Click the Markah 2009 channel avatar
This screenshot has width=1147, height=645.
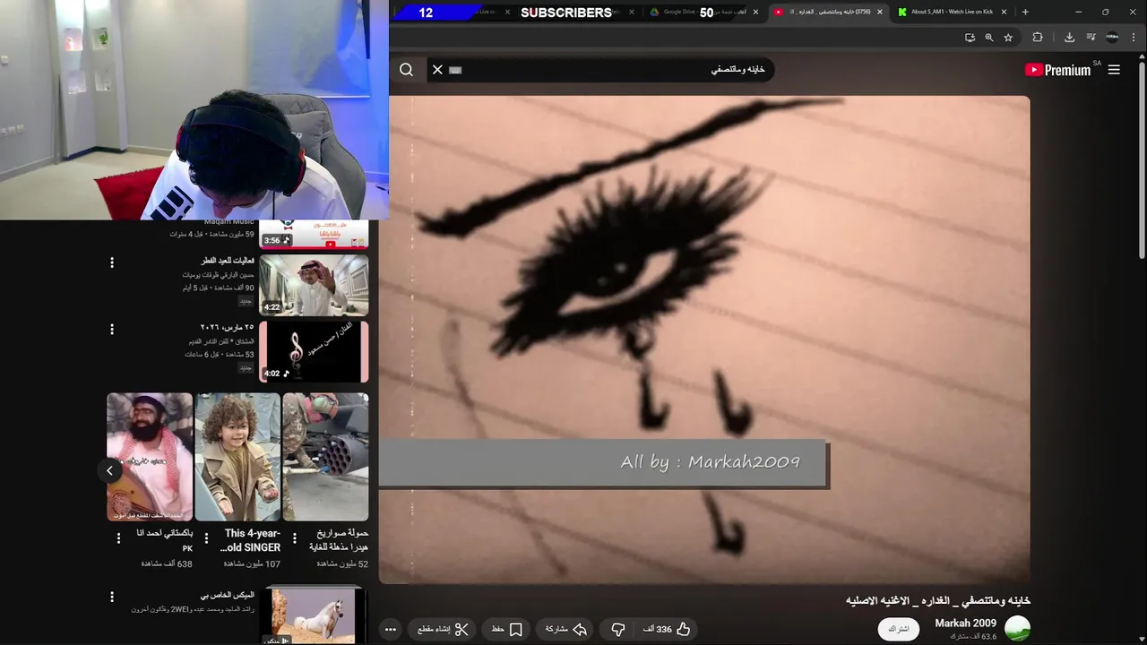tap(1017, 629)
